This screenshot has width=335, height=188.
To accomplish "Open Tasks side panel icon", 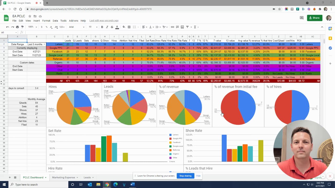I will pos(330,48).
